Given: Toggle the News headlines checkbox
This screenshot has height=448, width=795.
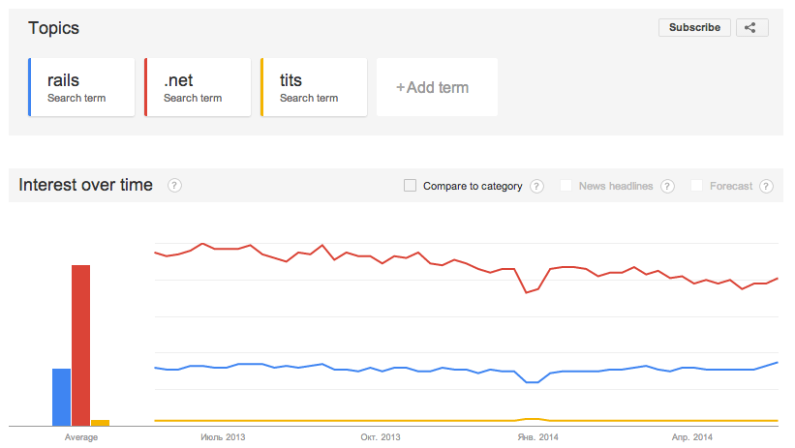Looking at the screenshot, I should [x=566, y=186].
